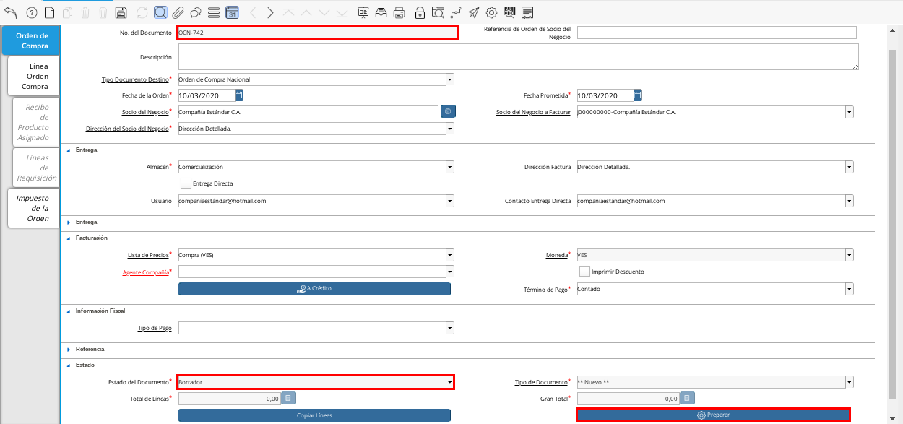Print with the printer icon

tap(399, 12)
